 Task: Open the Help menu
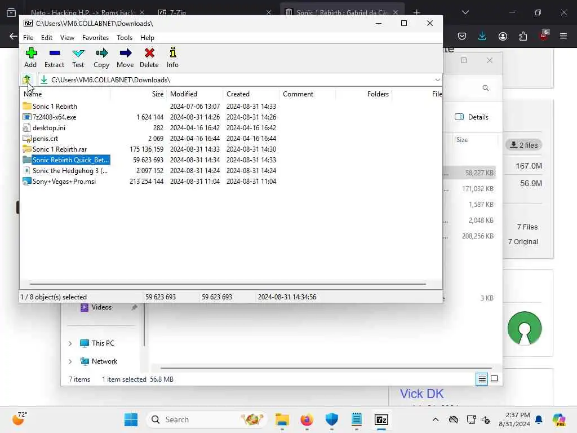click(147, 38)
